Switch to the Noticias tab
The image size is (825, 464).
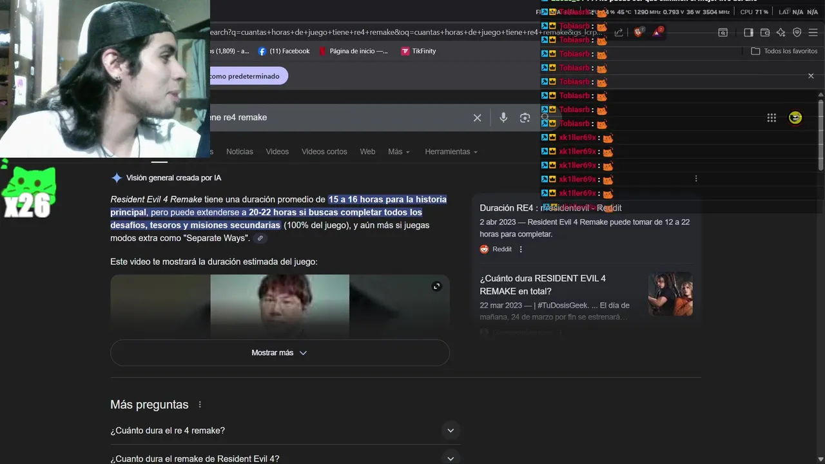240,151
